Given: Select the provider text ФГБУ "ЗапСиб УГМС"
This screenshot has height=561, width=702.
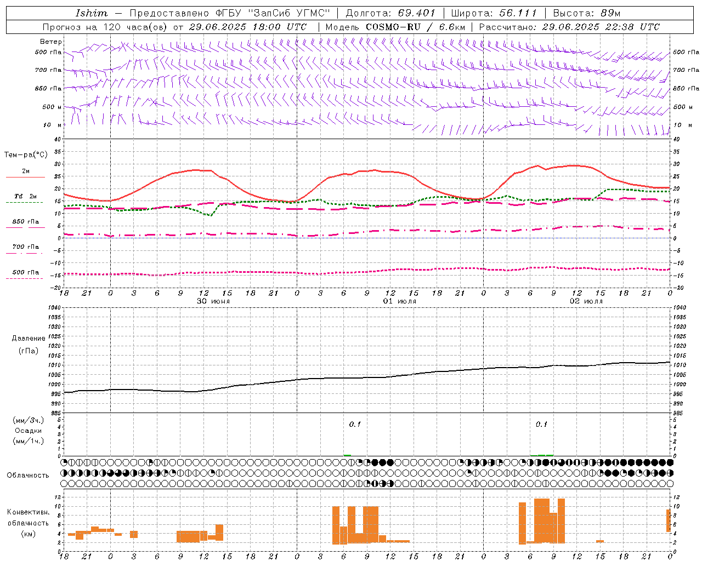Looking at the screenshot, I should tap(272, 13).
